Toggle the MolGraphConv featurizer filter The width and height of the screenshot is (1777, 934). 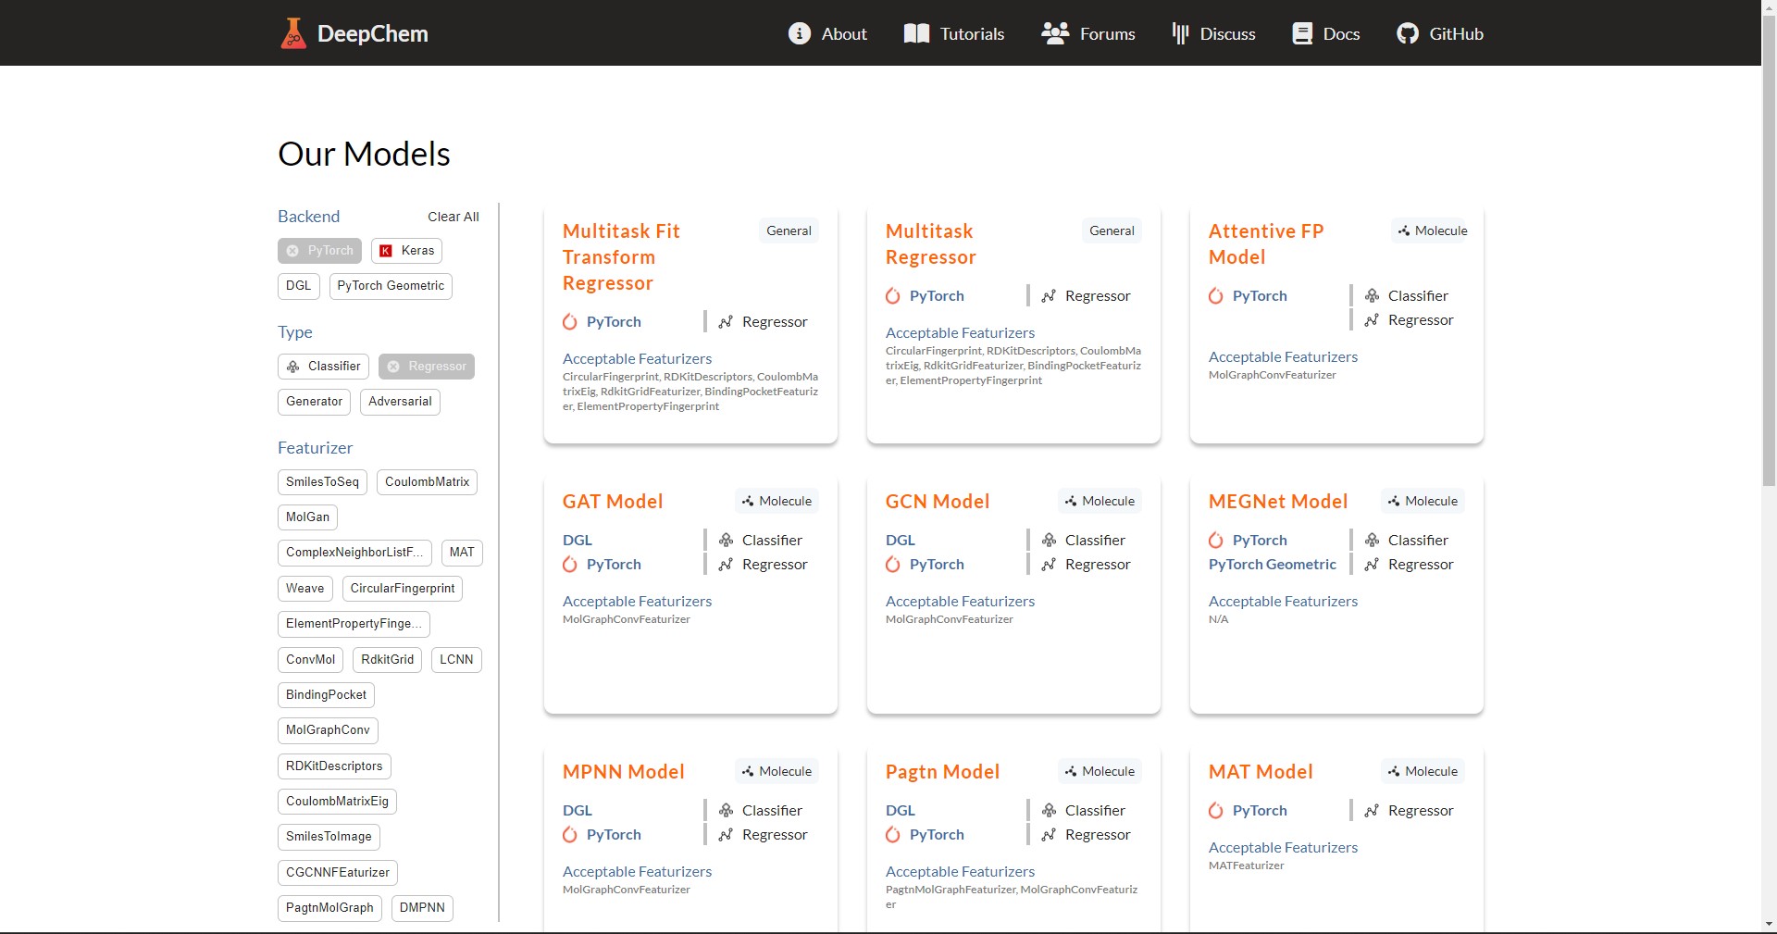tap(328, 730)
